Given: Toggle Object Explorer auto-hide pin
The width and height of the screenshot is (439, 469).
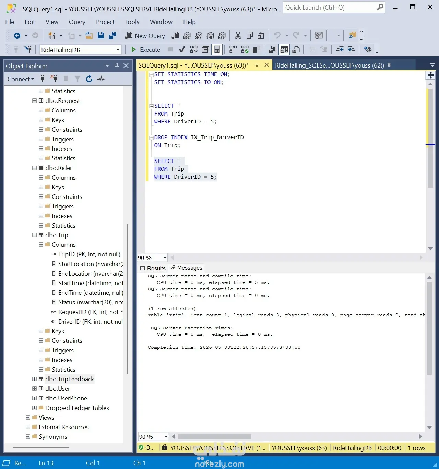Looking at the screenshot, I should pos(117,65).
